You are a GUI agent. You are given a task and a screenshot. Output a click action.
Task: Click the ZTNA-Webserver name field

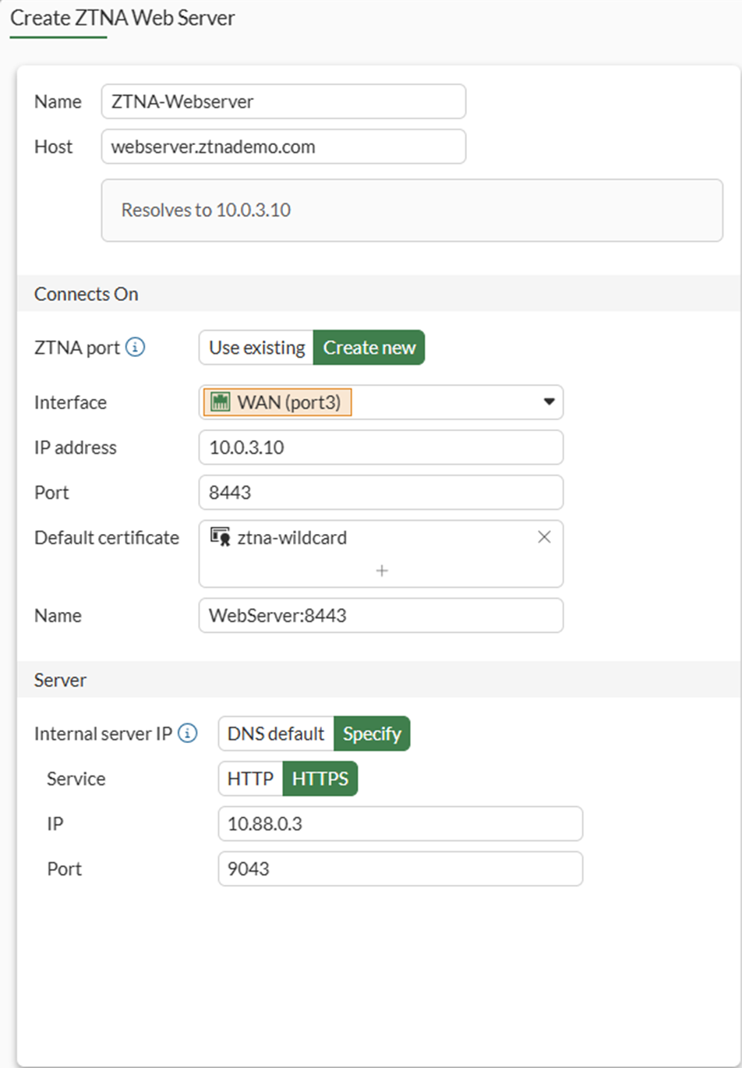[283, 101]
